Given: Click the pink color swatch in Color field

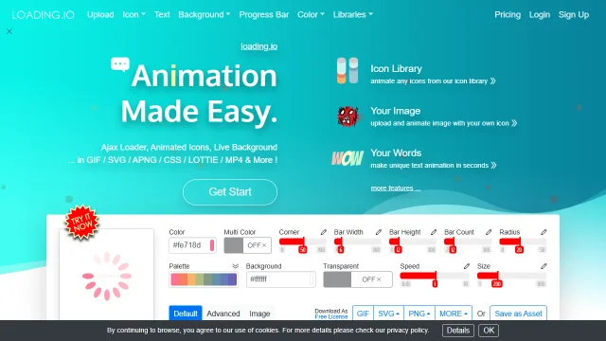Looking at the screenshot, I should (212, 245).
